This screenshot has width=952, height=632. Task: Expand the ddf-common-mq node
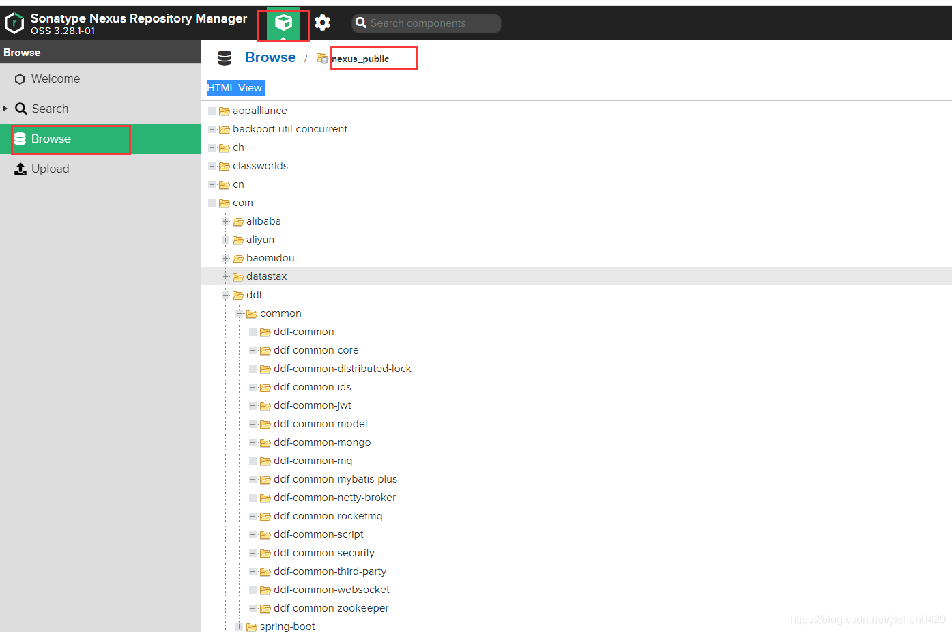(253, 461)
